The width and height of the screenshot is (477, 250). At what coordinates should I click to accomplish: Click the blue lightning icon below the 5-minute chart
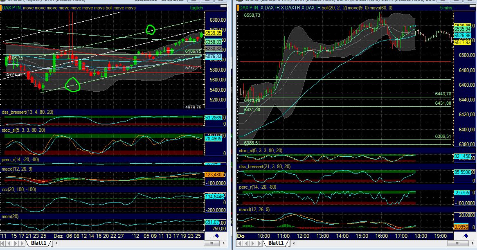[x=466, y=235]
